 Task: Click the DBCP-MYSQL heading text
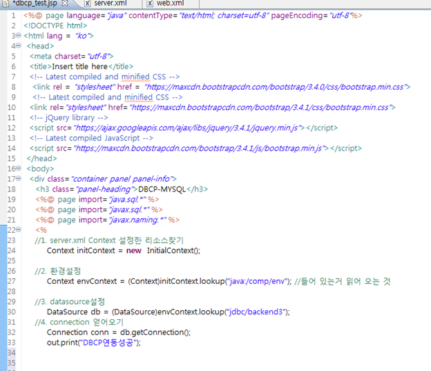tap(162, 189)
